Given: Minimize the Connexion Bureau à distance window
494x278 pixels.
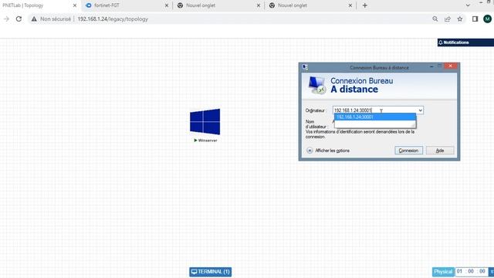Looking at the screenshot, I should point(431,66).
